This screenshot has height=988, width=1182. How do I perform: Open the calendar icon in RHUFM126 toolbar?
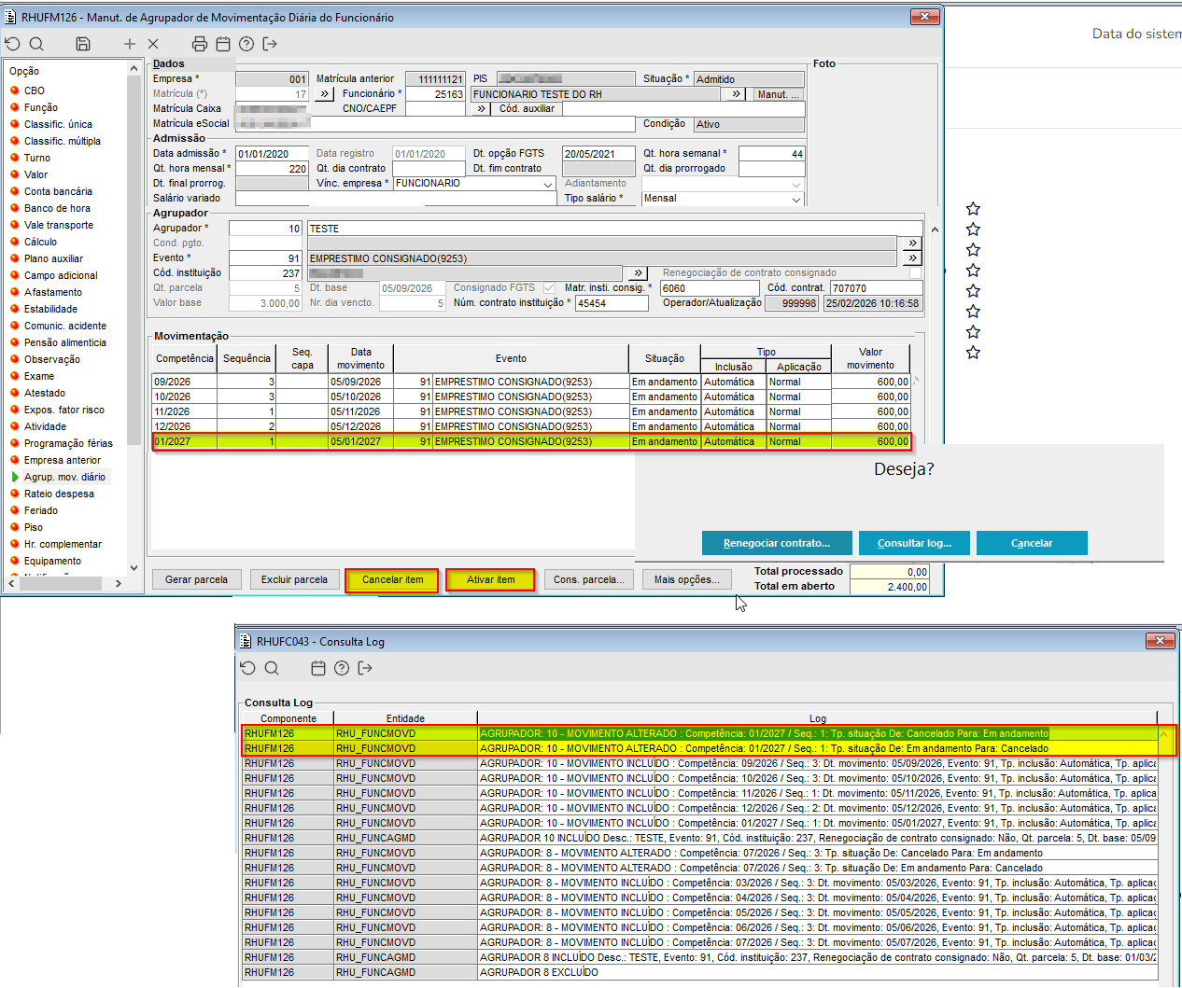223,44
